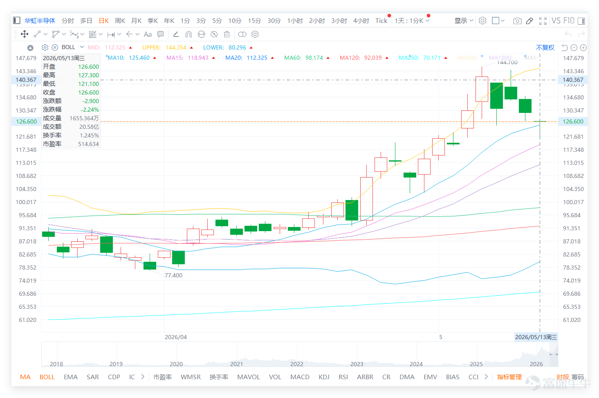Viewport: 599px width, 398px height.
Task: Toggle the BOLL indicator at bottom
Action: (x=47, y=377)
